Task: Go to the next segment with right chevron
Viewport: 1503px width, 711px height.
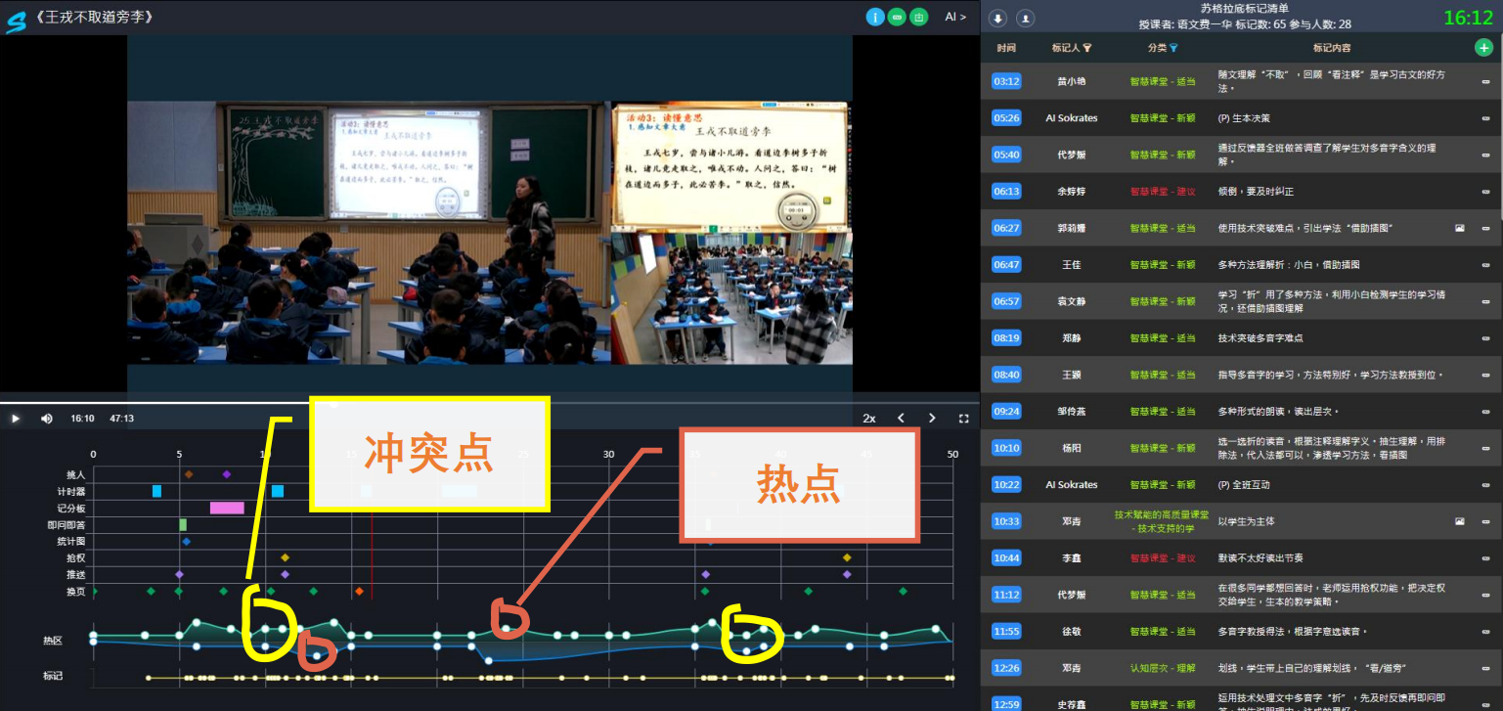Action: coord(932,419)
